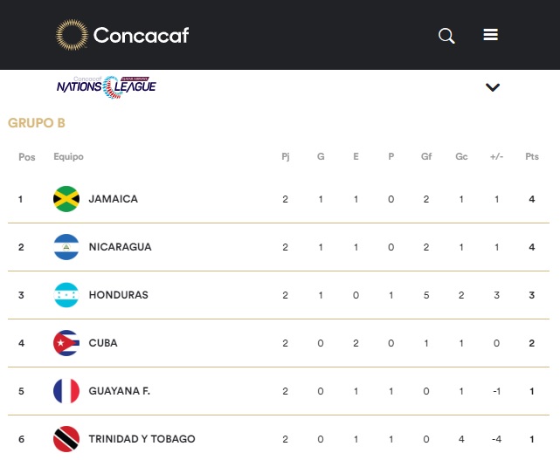The image size is (560, 460).
Task: Click the Honduras flag icon
Action: (x=66, y=295)
